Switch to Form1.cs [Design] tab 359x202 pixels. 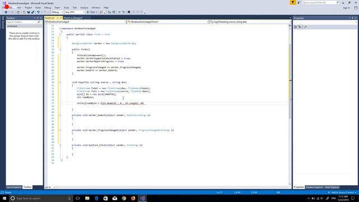pos(73,18)
